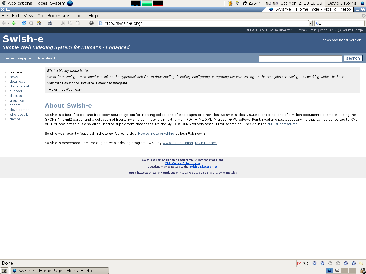Image resolution: width=366 pixels, height=274 pixels.
Task: Click the David L Norris user menu
Action: [x=342, y=3]
